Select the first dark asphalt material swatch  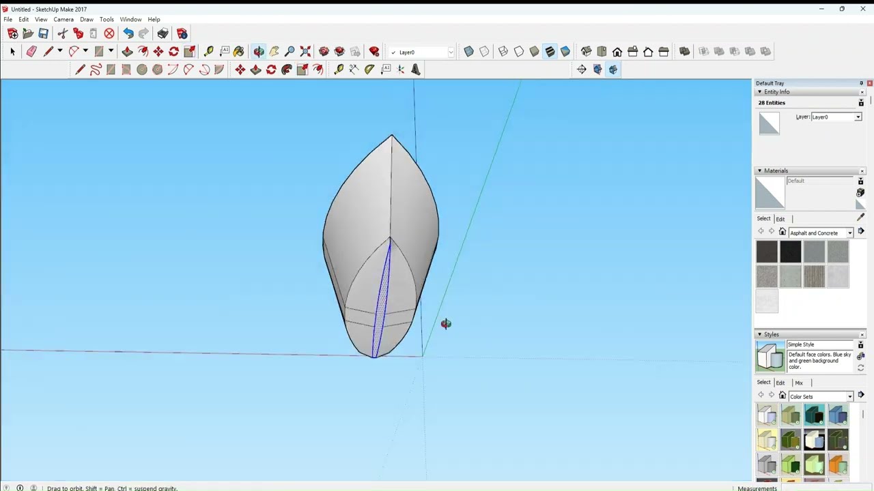pos(767,252)
